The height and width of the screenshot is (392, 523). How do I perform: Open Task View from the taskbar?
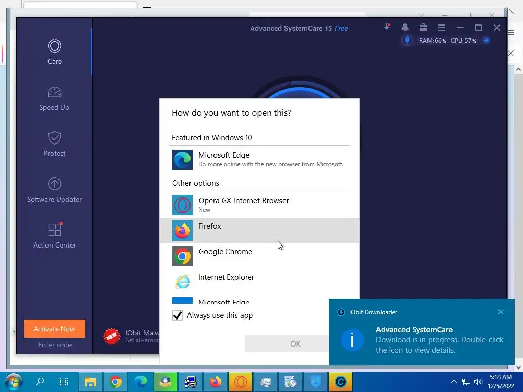point(64,382)
